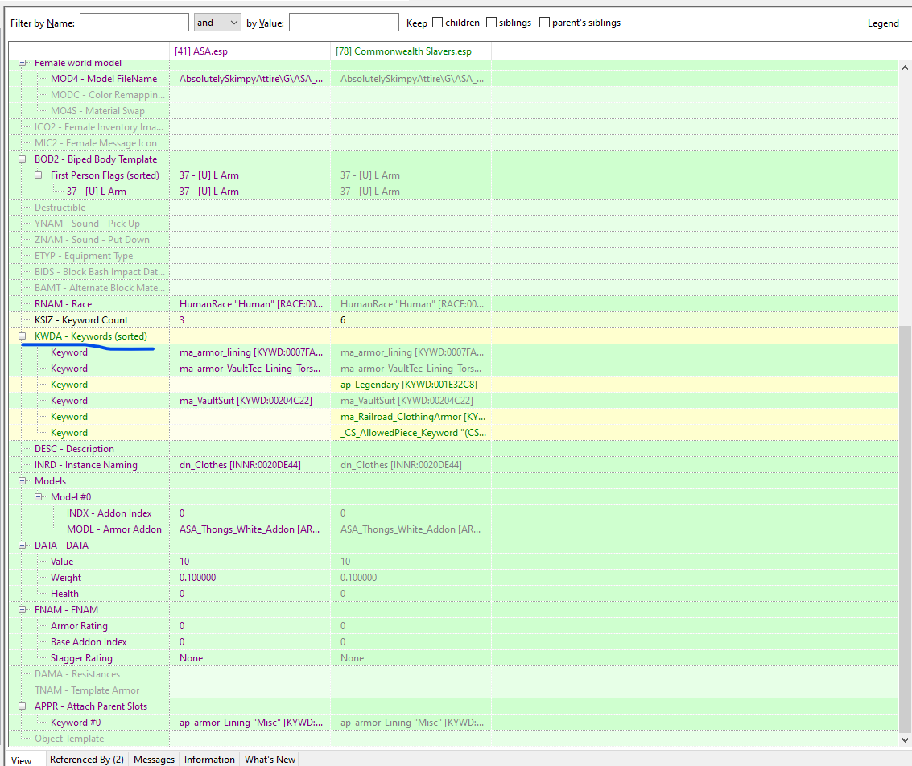Select the Health row label
This screenshot has height=766, width=912.
coord(64,593)
